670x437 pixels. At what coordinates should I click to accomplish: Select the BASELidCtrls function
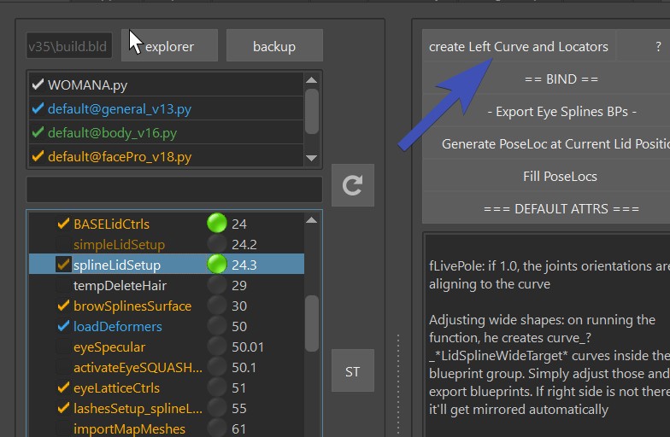coord(111,224)
